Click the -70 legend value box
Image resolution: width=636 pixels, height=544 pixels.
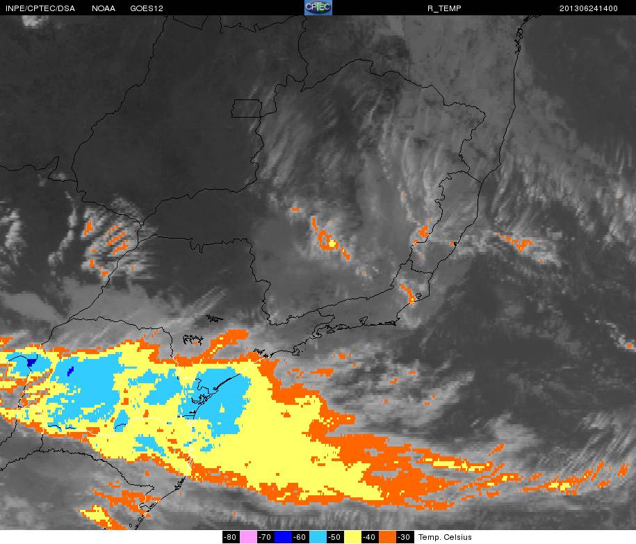(x=265, y=537)
